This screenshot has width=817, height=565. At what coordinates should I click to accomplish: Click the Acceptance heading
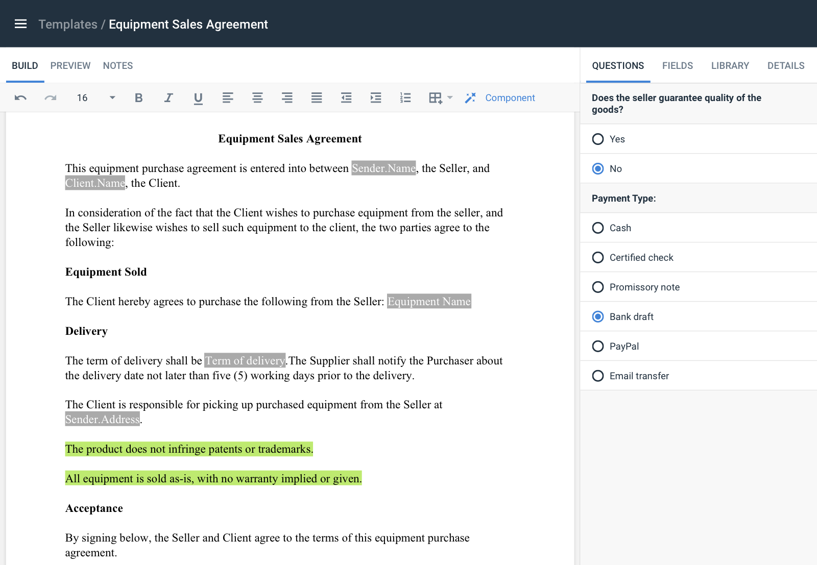(x=94, y=508)
